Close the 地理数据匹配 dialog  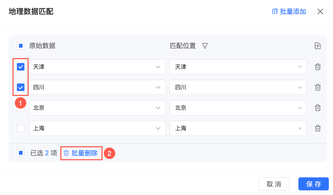[x=320, y=11]
